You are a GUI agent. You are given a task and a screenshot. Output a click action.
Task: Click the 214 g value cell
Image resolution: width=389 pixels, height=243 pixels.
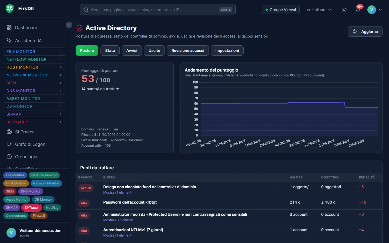tap(295, 202)
